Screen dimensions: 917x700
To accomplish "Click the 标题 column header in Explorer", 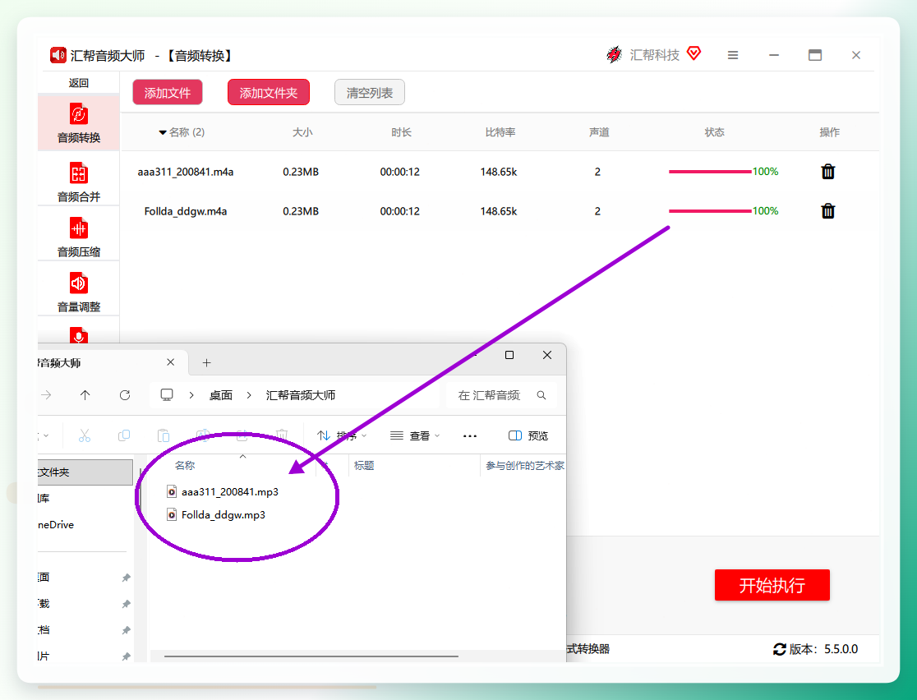I will tap(364, 466).
